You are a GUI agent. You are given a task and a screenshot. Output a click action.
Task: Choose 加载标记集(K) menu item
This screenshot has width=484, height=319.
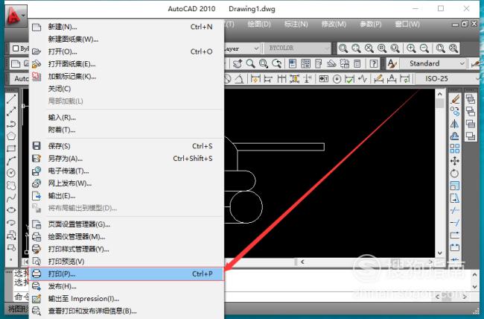[x=127, y=76]
